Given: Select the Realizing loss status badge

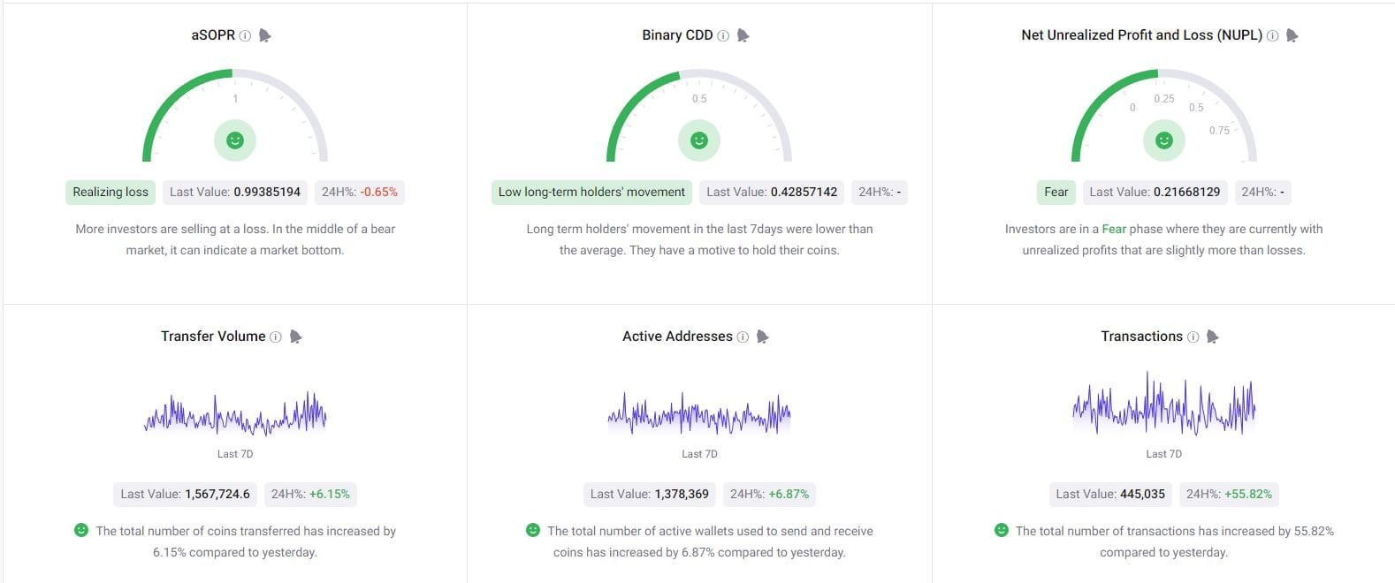Looking at the screenshot, I should [x=110, y=192].
